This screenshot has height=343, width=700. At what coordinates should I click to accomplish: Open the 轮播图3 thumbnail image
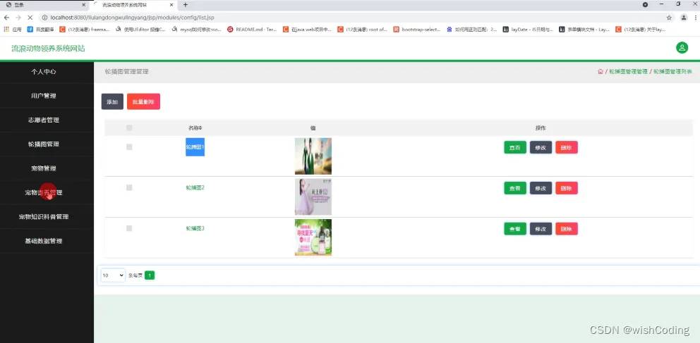(313, 237)
